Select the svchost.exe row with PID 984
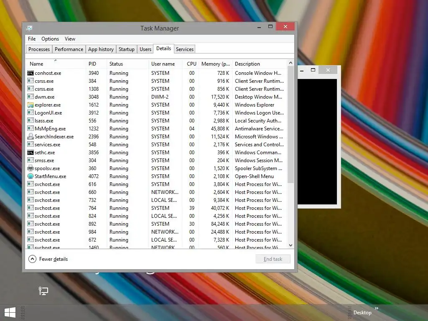The height and width of the screenshot is (321, 428). [157, 232]
